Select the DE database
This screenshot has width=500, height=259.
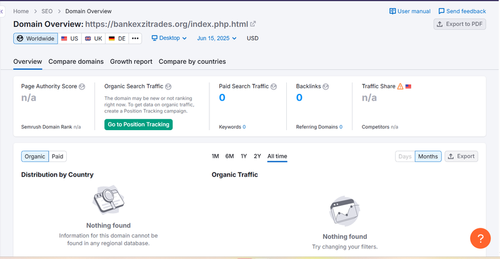point(117,38)
